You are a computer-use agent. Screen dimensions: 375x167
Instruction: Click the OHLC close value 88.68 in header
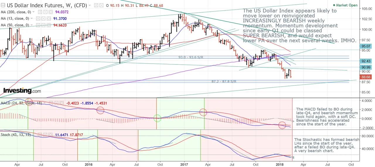point(158,6)
